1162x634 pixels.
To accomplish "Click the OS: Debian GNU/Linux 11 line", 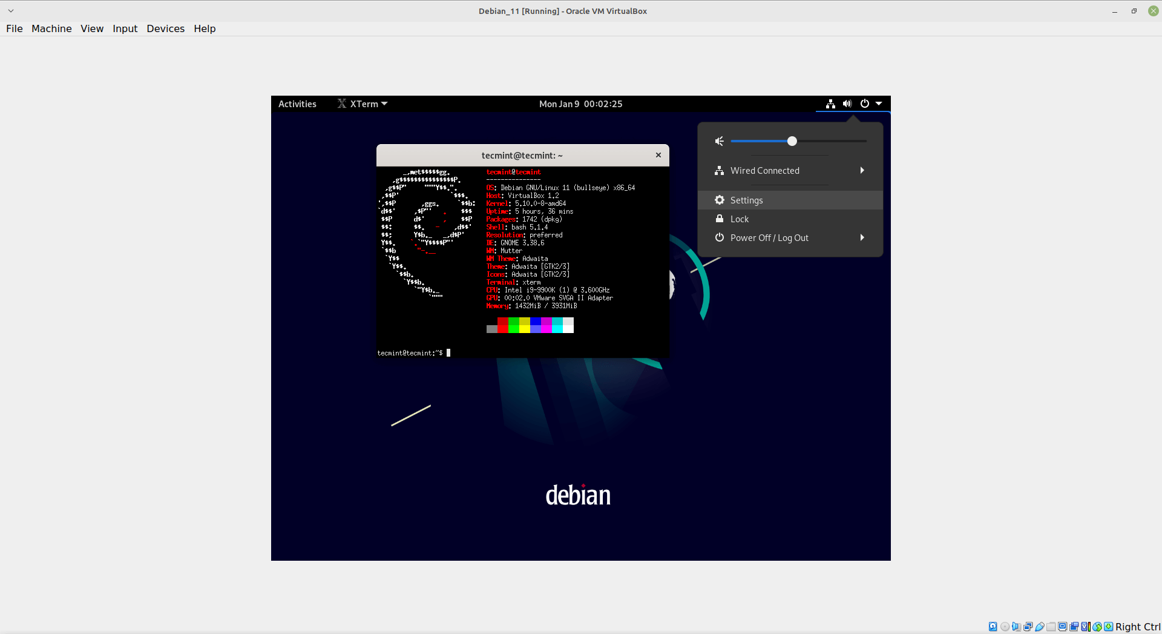I will point(560,188).
